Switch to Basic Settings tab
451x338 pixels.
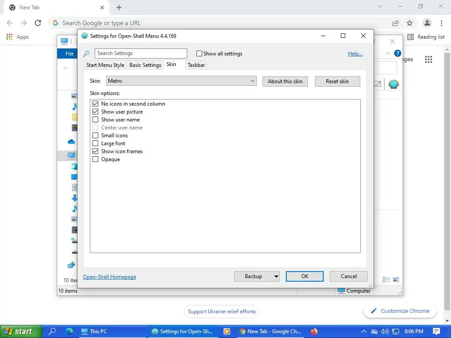145,65
